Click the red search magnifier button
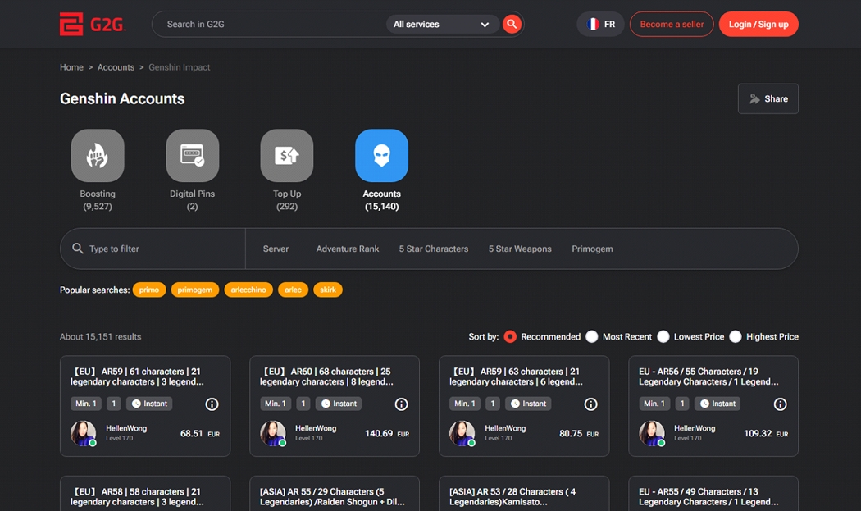Viewport: 861px width, 511px height. pos(512,24)
